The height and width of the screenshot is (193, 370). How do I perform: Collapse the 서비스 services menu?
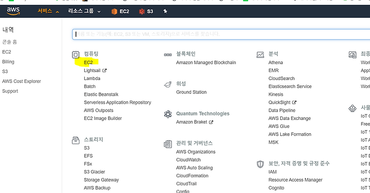click(48, 11)
